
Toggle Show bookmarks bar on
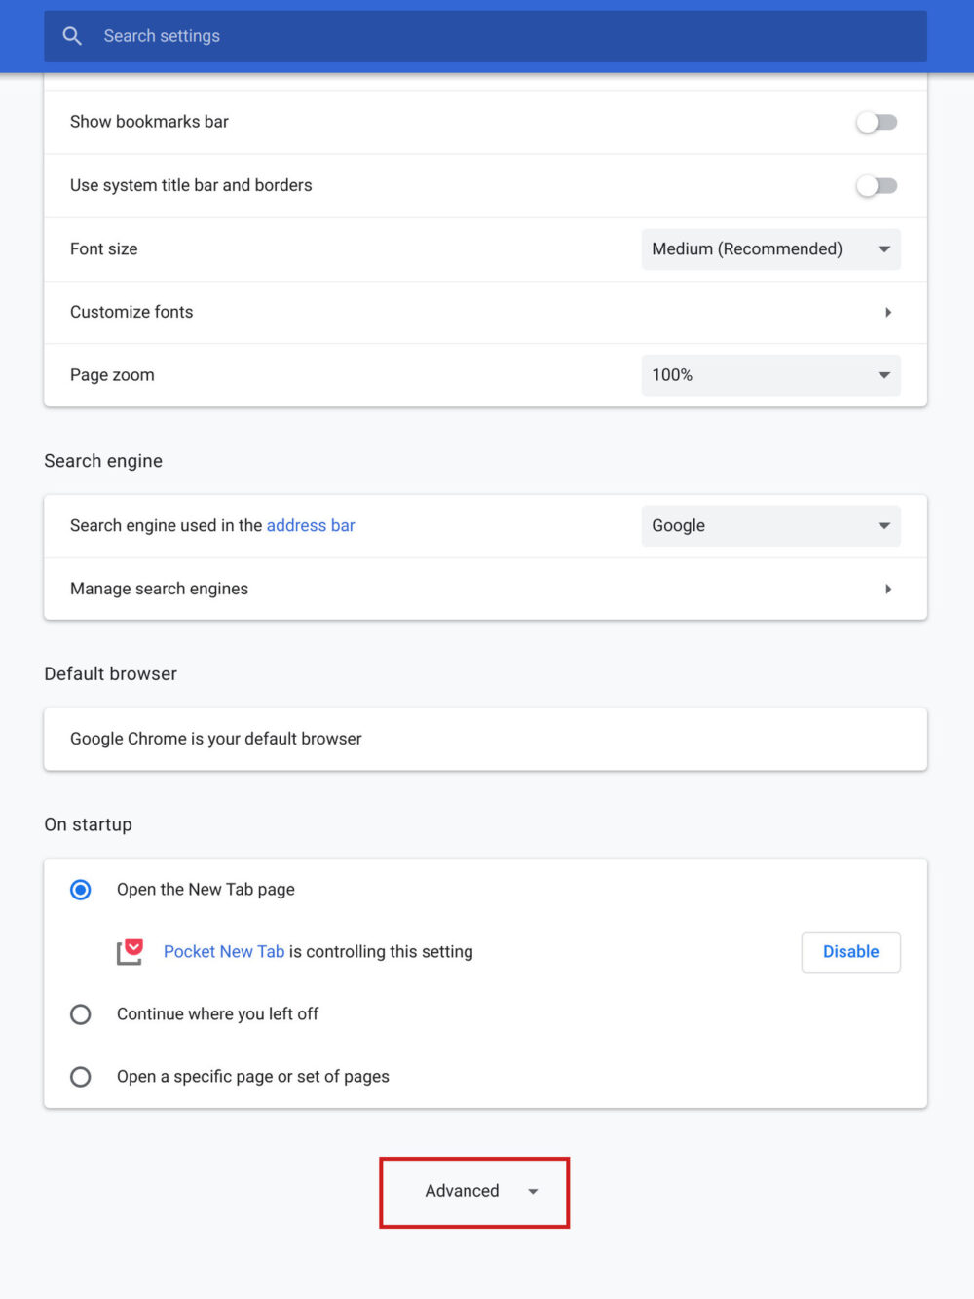pyautogui.click(x=876, y=121)
